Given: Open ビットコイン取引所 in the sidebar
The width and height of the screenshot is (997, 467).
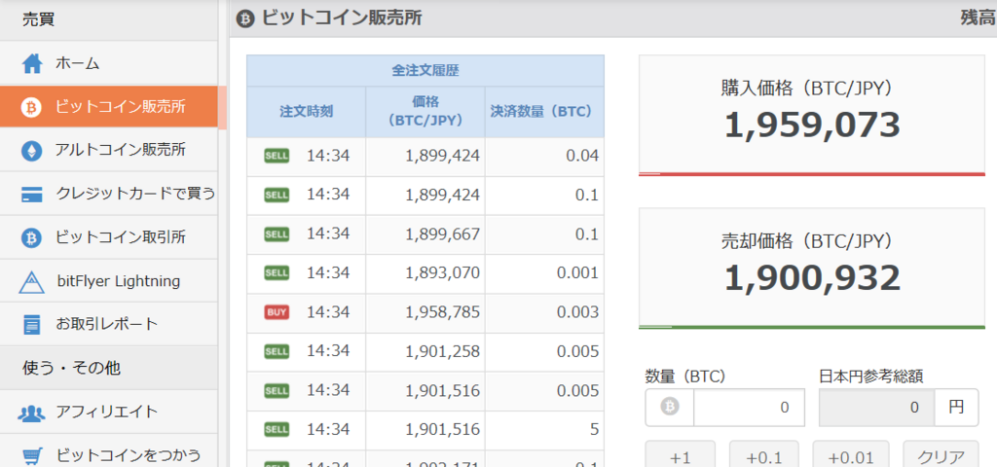Looking at the screenshot, I should (x=109, y=237).
